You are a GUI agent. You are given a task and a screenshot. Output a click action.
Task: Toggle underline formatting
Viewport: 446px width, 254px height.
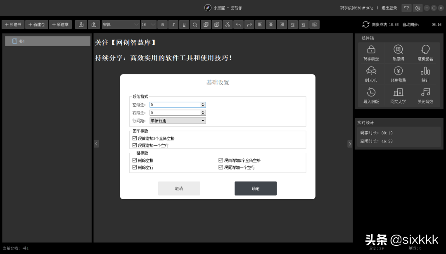184,25
